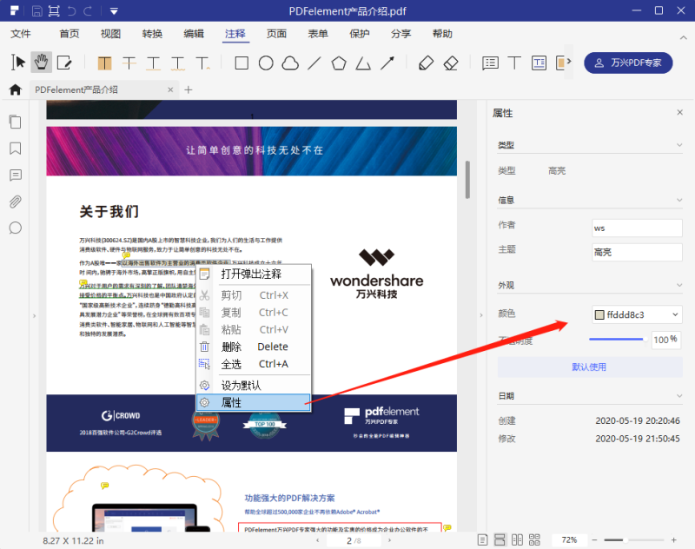Open the color dropdown showing fdddd8c3
The width and height of the screenshot is (695, 549).
coord(637,314)
